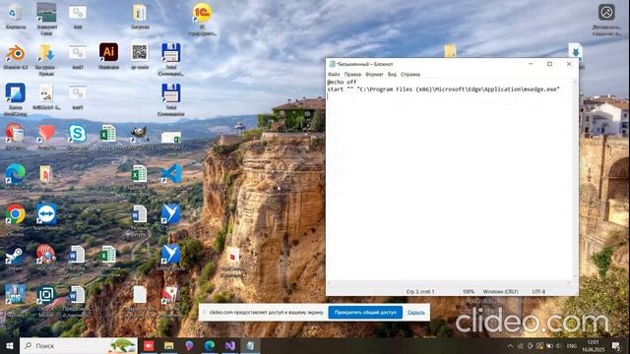Open Visual Studio from the taskbar
The width and height of the screenshot is (630, 354).
tap(229, 345)
